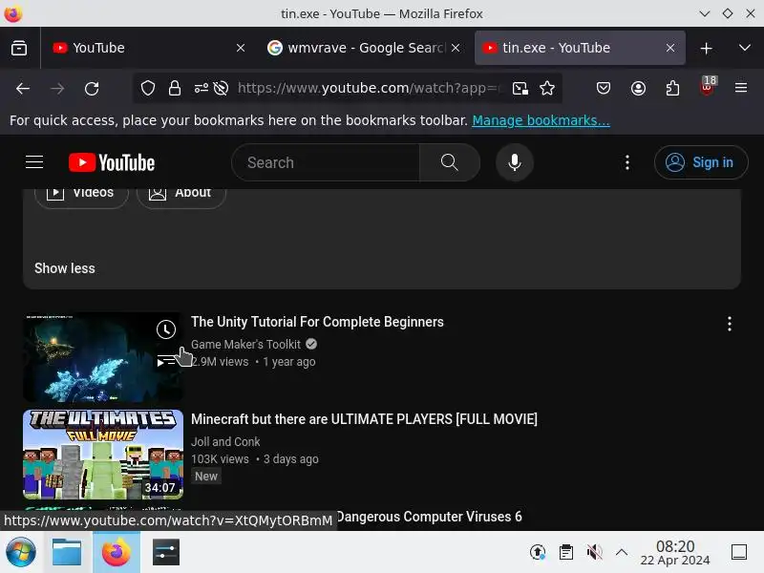This screenshot has height=573, width=764.
Task: Reload the current YouTube page
Action: pos(92,88)
